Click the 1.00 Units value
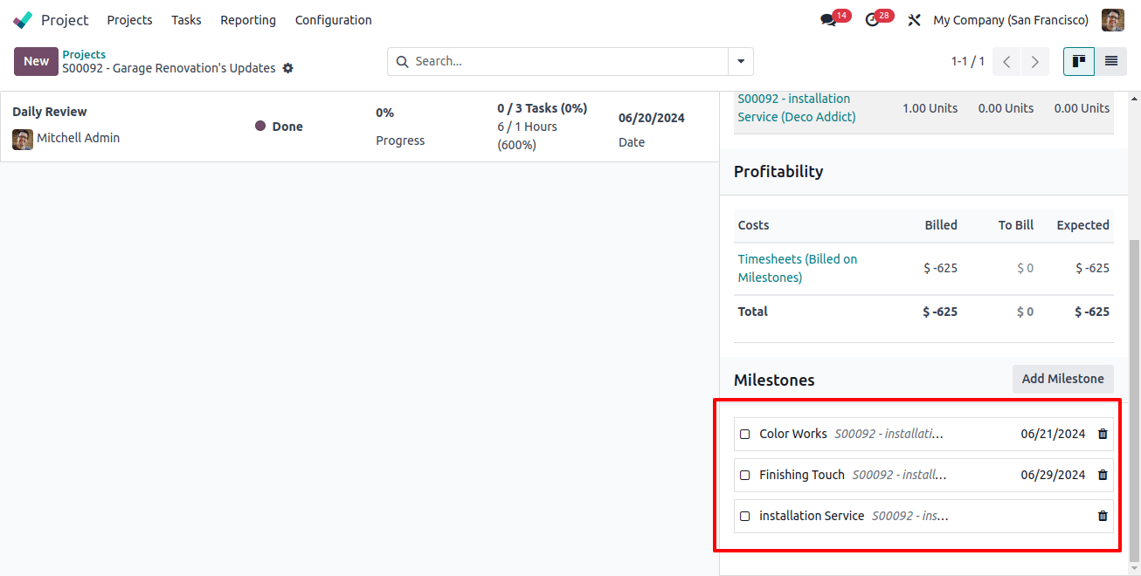 tap(930, 108)
